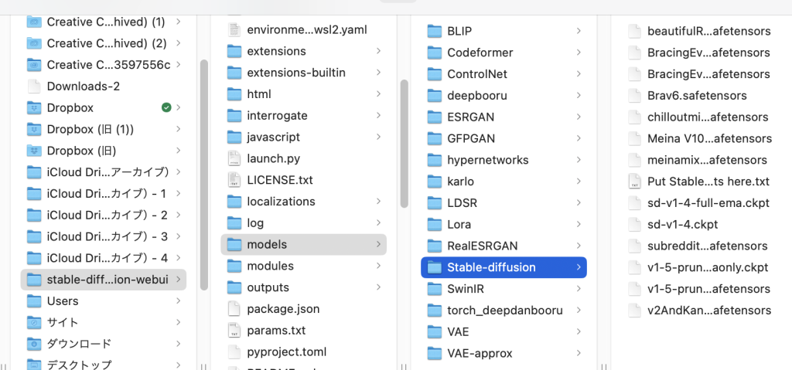
Task: Expand the VAE folder chevron
Action: [579, 332]
